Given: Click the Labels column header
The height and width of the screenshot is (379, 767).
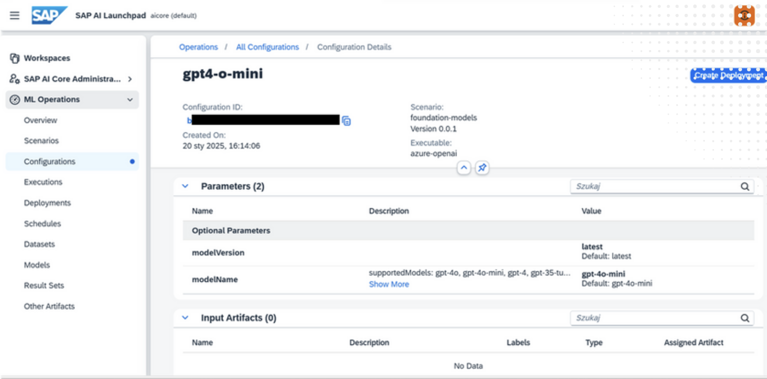Looking at the screenshot, I should 518,343.
